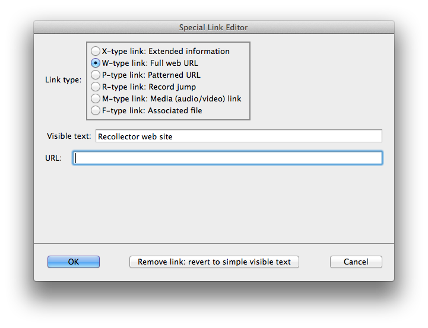
Task: Click the Visible text input field
Action: 239,136
